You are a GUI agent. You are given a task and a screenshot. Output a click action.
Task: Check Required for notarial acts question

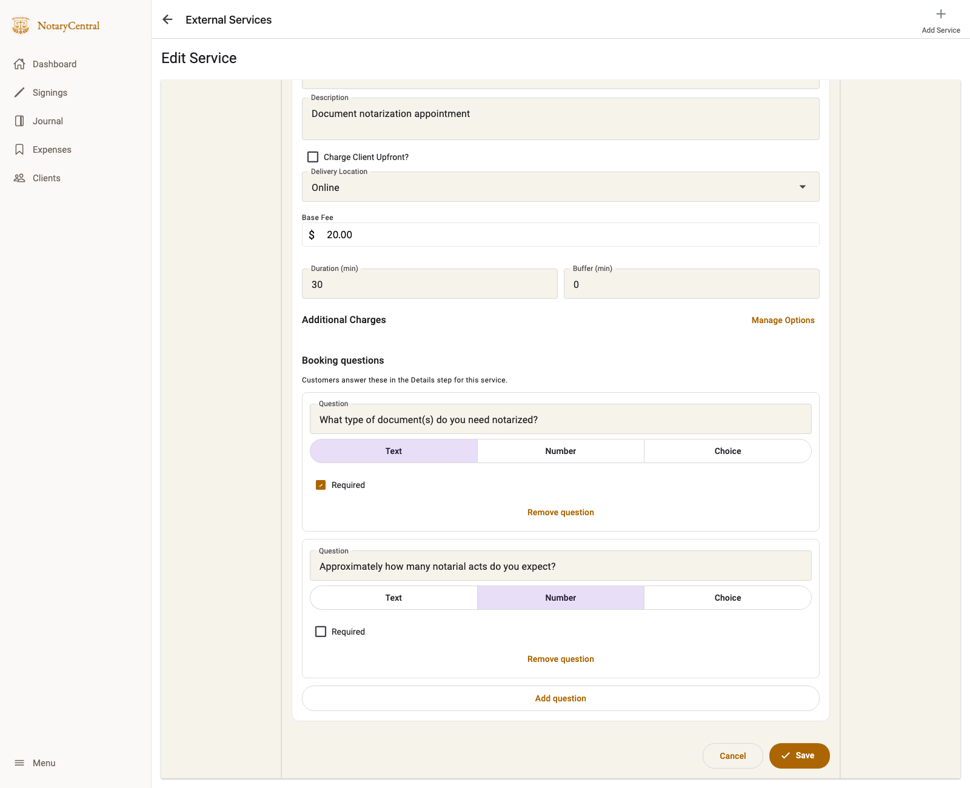[x=321, y=632]
